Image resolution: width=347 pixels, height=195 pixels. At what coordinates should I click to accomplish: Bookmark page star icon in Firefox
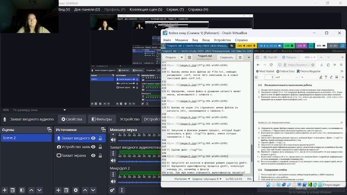313,65
